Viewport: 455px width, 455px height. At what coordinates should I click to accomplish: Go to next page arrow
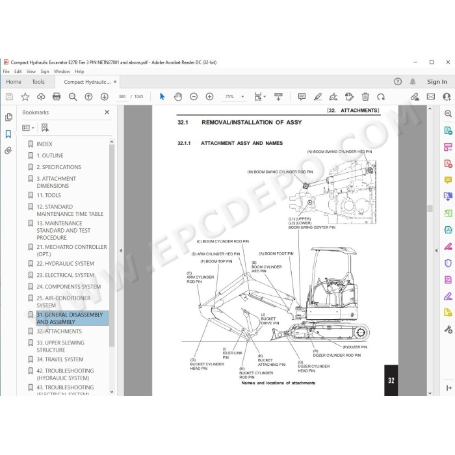105,97
